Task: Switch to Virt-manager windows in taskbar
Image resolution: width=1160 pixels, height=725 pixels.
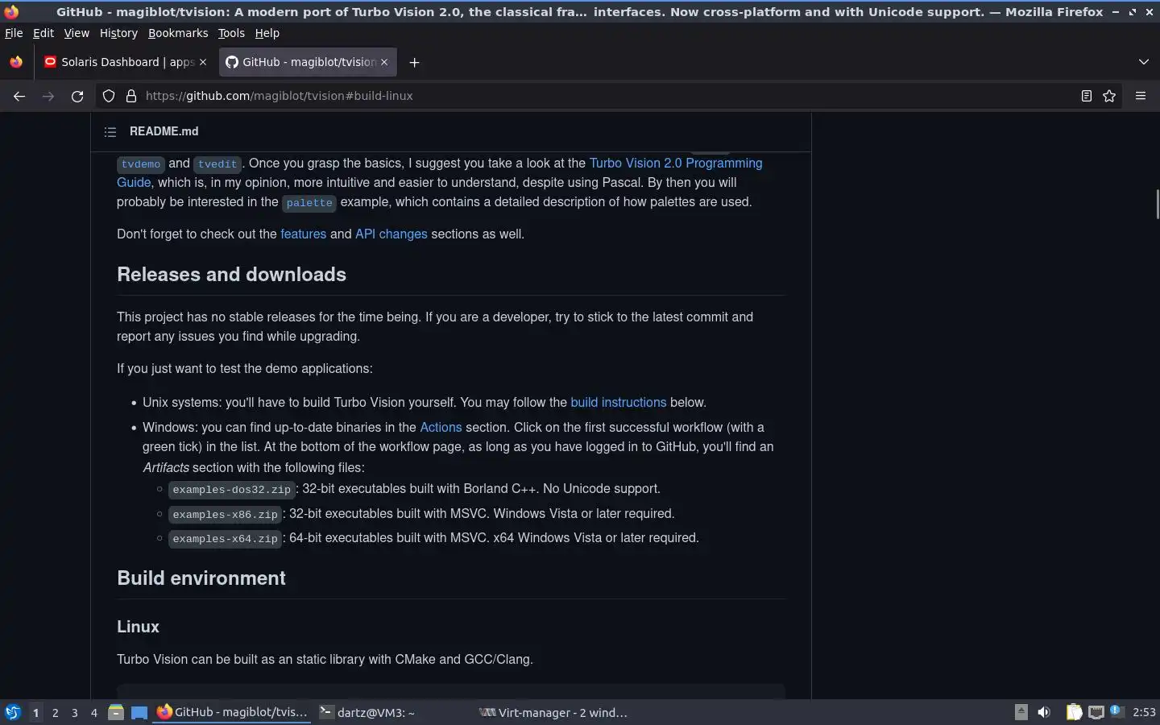Action: click(553, 712)
